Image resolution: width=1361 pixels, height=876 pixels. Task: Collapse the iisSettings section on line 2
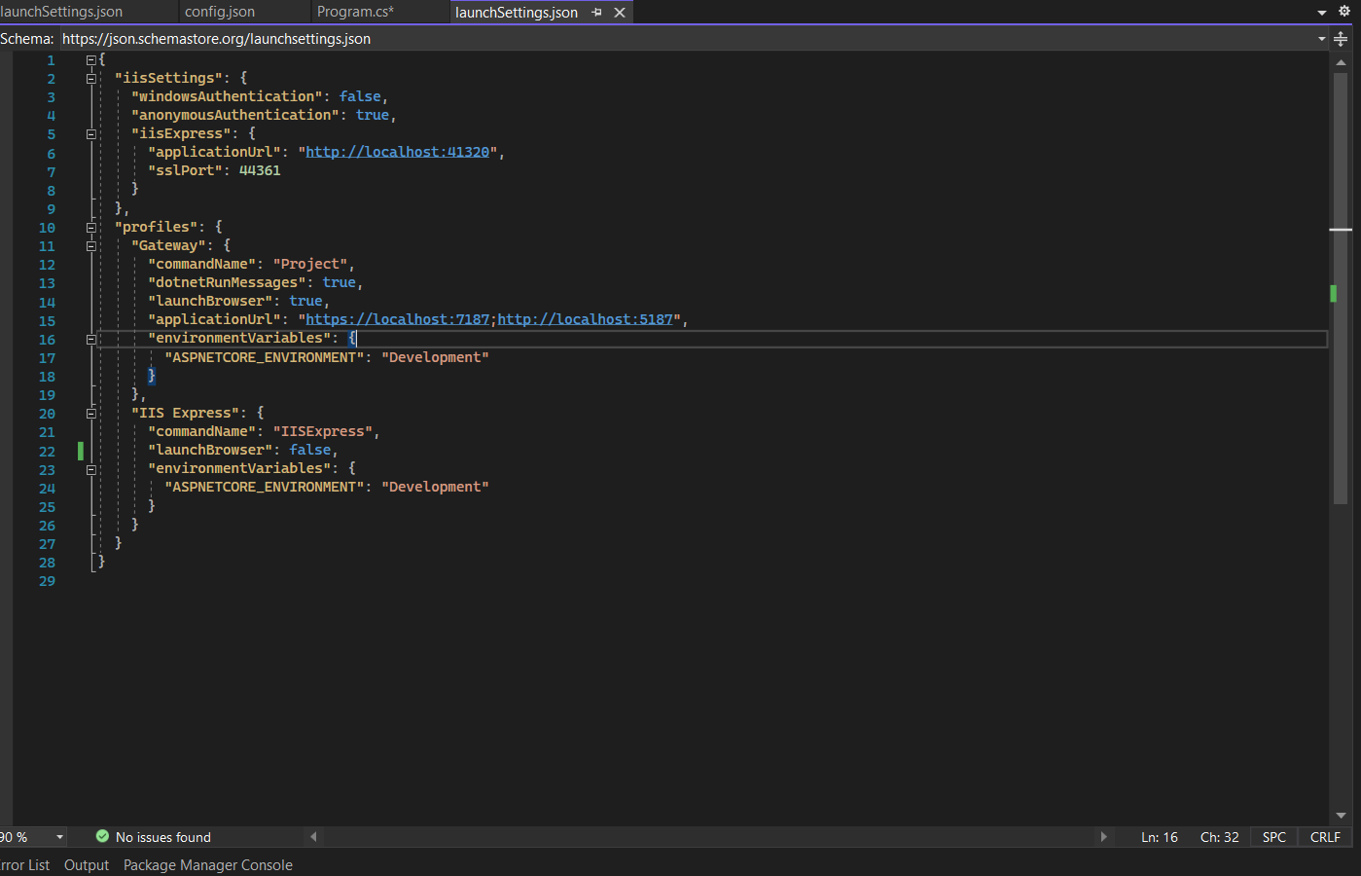point(90,78)
